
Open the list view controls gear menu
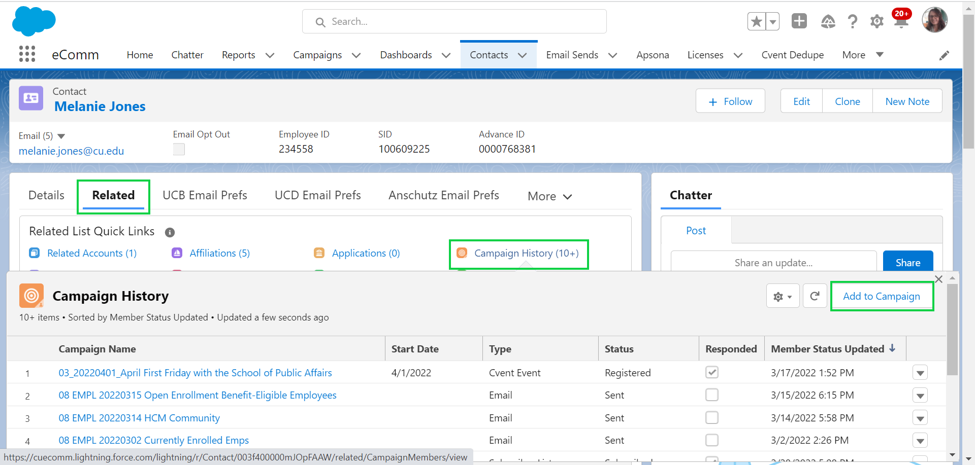coord(783,296)
